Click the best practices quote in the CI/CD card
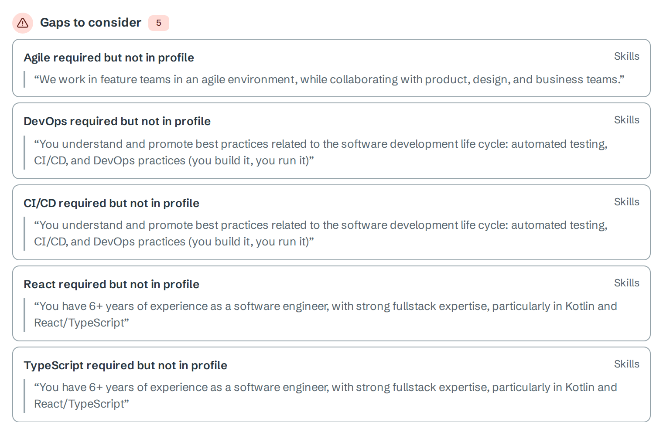The width and height of the screenshot is (663, 422). point(321,233)
